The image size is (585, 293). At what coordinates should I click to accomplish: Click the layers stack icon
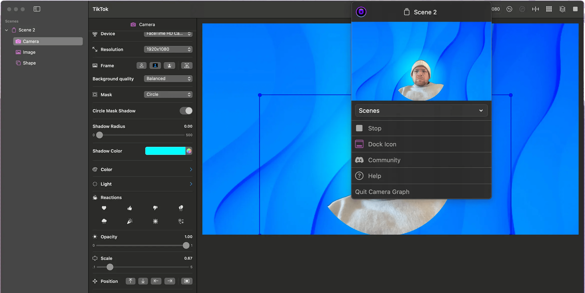point(562,9)
